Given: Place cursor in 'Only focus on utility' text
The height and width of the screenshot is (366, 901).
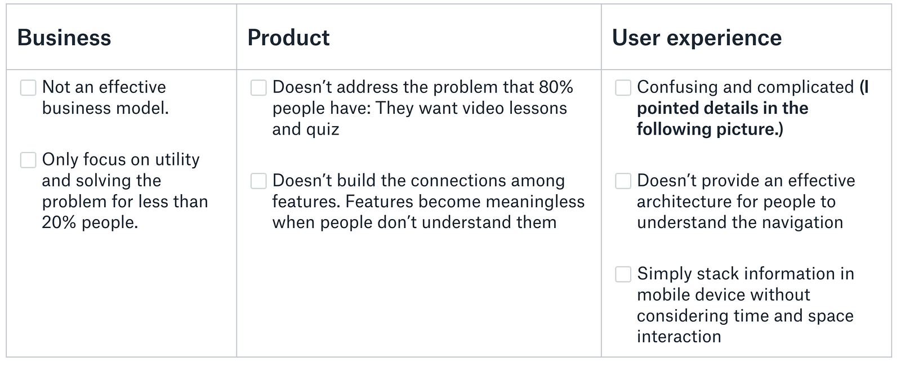Looking at the screenshot, I should pos(121,160).
